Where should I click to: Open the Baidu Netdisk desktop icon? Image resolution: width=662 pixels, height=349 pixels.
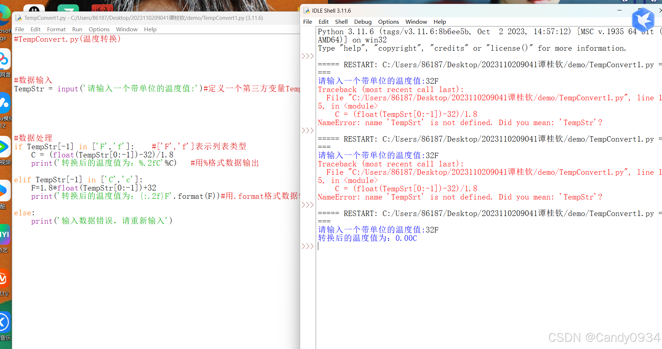(x=4, y=60)
